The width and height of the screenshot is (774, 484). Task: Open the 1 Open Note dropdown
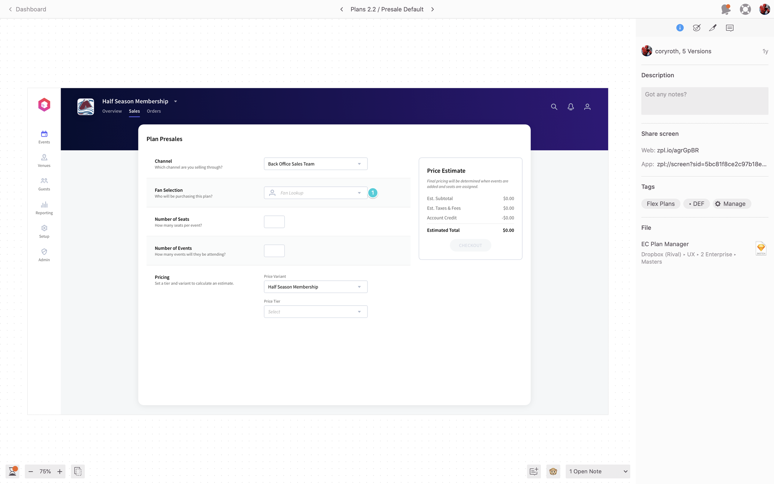598,471
